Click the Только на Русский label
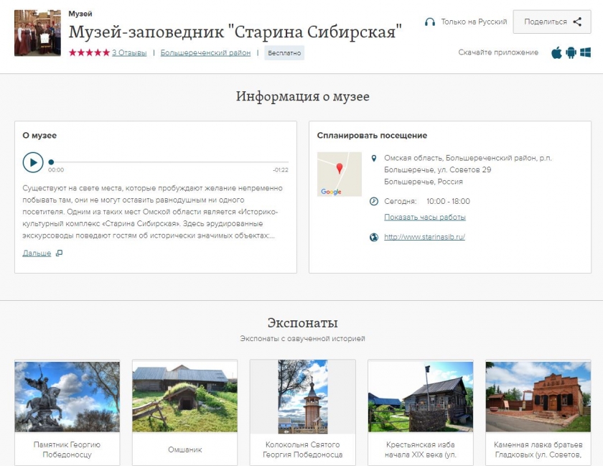The width and height of the screenshot is (603, 466). pyautogui.click(x=474, y=22)
